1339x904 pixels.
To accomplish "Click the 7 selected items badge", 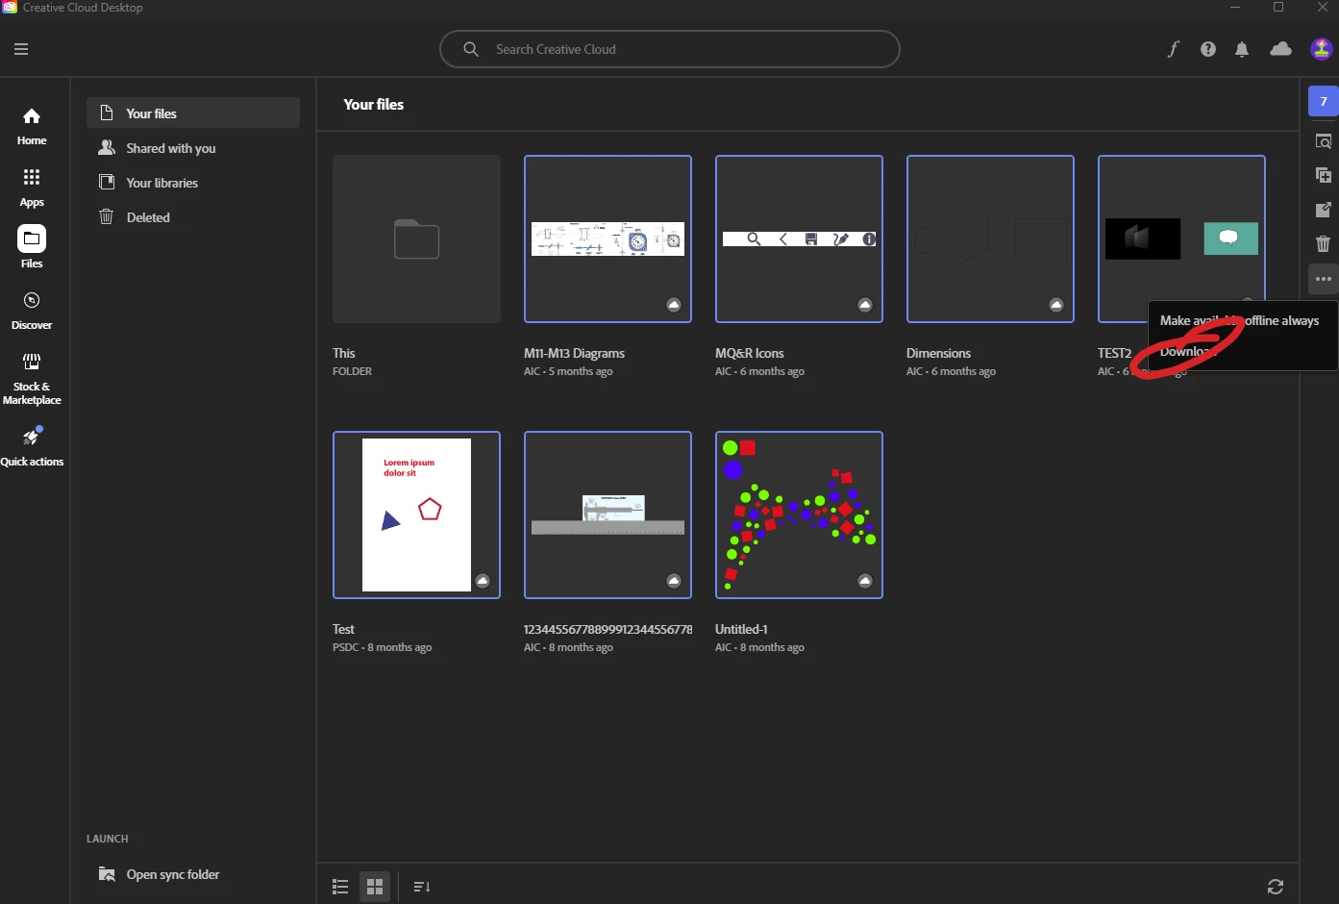I will click(x=1324, y=101).
